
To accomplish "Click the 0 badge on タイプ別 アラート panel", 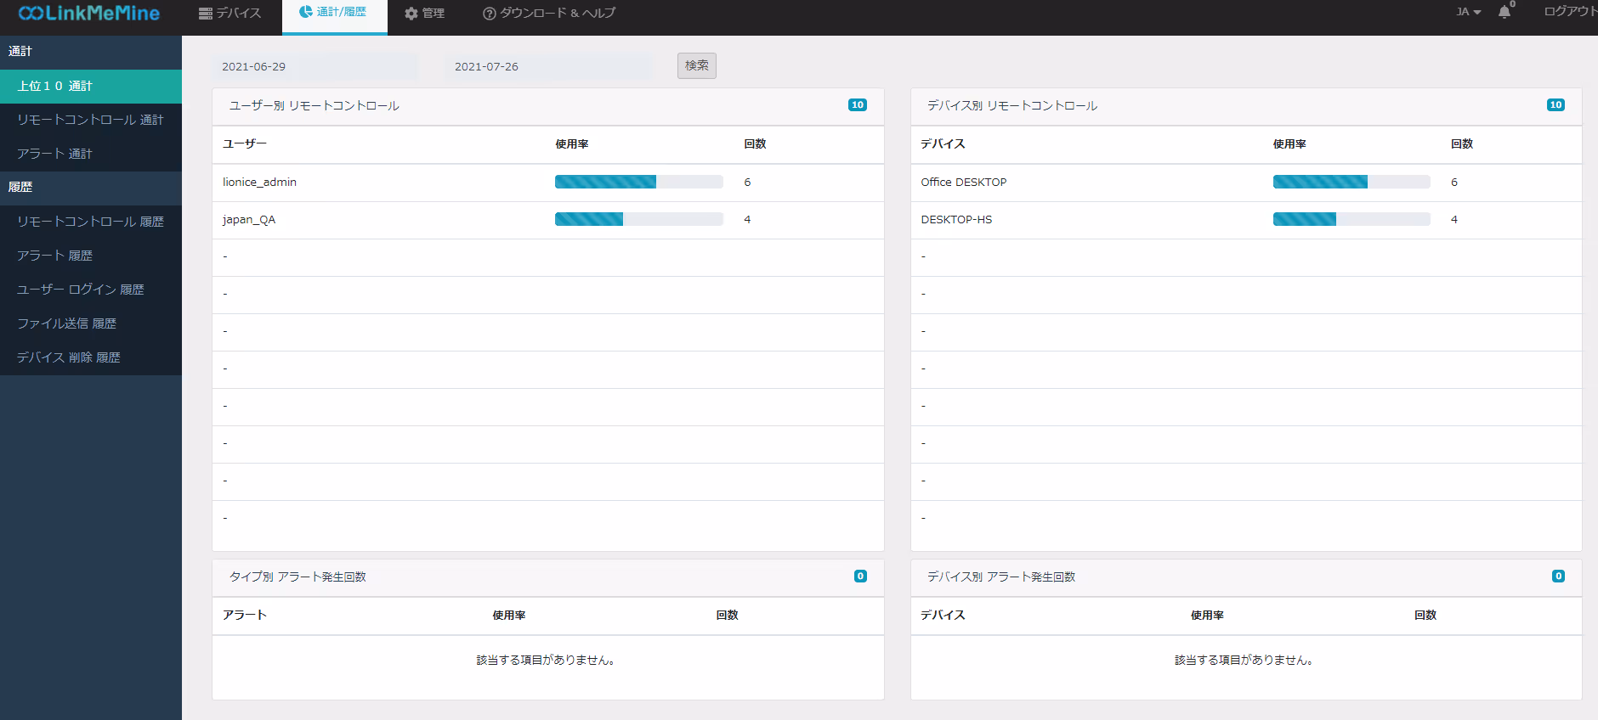I will point(860,577).
